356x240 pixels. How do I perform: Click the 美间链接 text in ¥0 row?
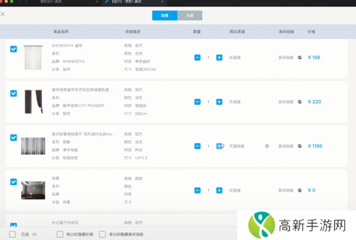point(286,191)
